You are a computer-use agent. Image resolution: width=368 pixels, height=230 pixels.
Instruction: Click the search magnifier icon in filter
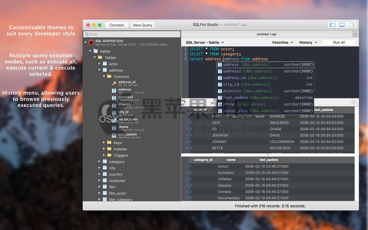pyautogui.click(x=86, y=34)
